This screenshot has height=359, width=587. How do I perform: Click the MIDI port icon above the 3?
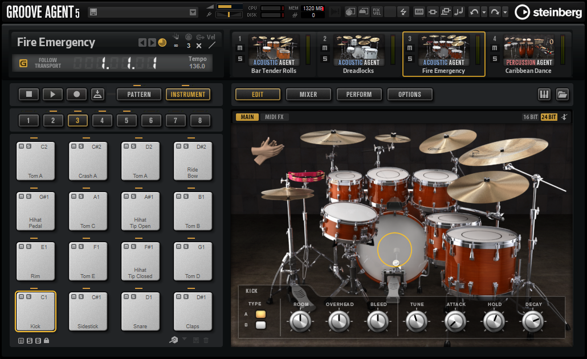click(x=189, y=37)
